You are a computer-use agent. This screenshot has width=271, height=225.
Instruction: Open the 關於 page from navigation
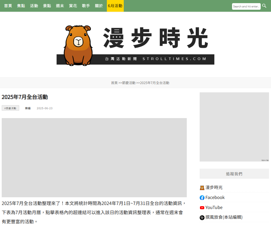(x=99, y=6)
